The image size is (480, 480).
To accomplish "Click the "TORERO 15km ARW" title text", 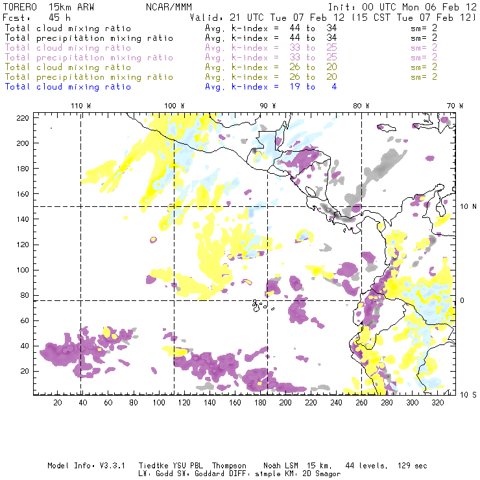I will [49, 7].
